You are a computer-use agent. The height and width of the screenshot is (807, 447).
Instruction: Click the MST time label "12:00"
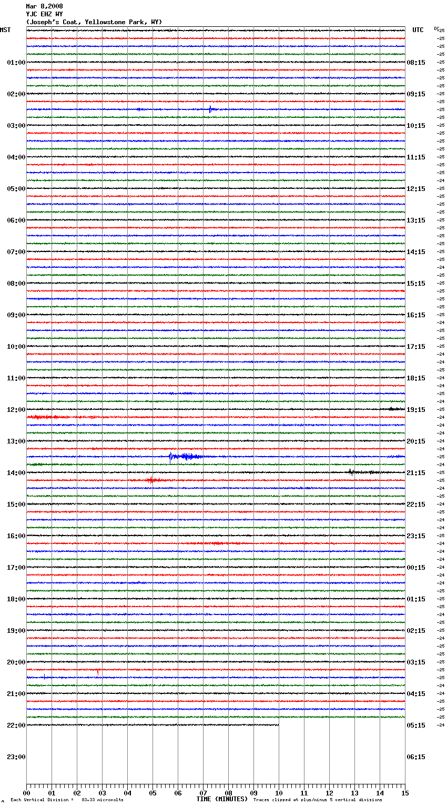tap(16, 410)
